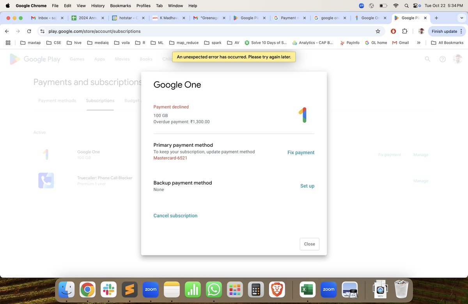The width and height of the screenshot is (468, 304).
Task: Close the Google One dialog
Action: 310,244
